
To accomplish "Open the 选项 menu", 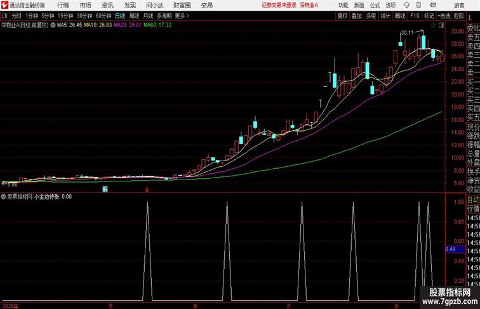I will coord(390,5).
